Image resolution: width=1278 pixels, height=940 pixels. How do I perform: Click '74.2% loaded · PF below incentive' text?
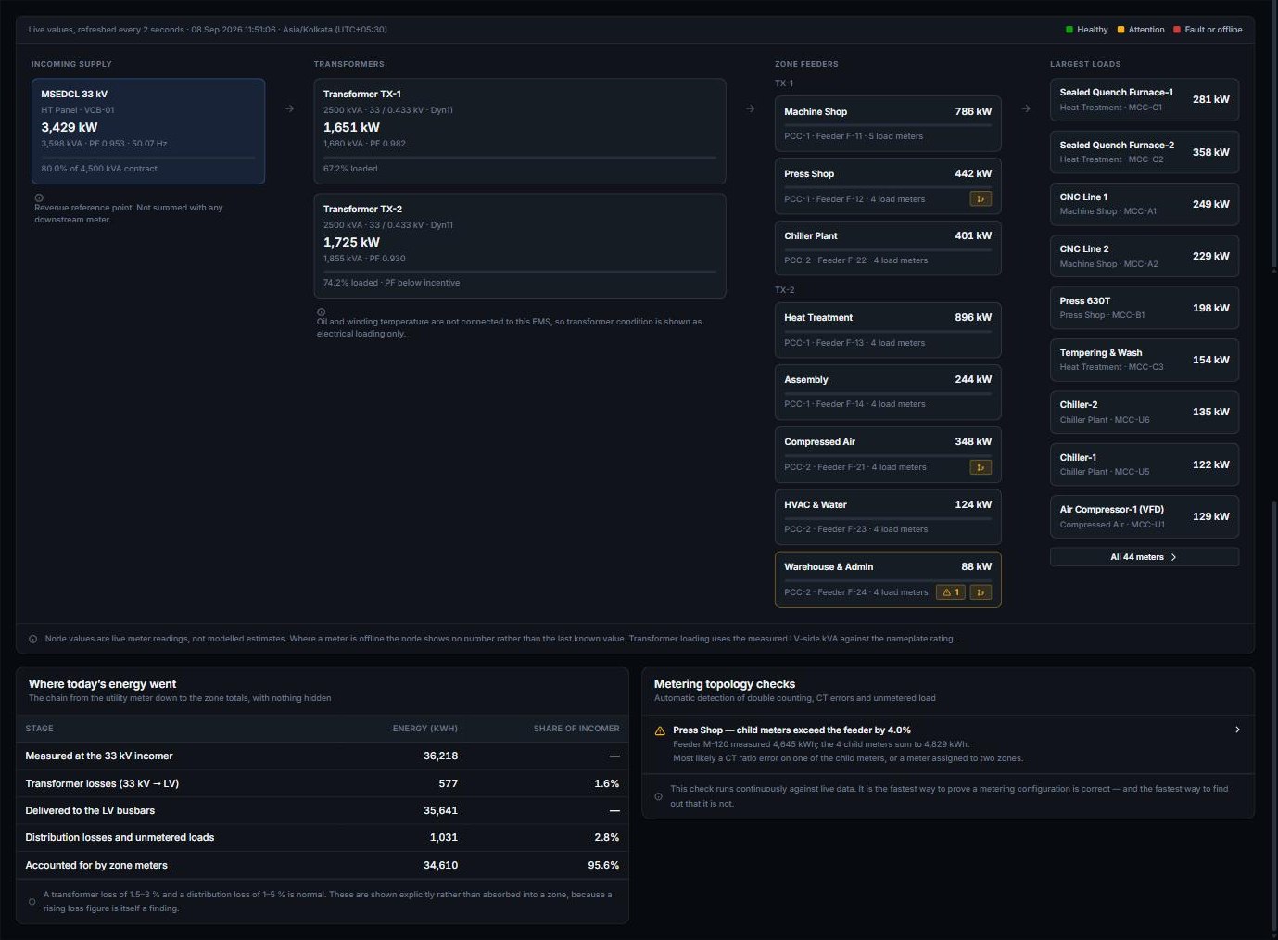(x=391, y=283)
